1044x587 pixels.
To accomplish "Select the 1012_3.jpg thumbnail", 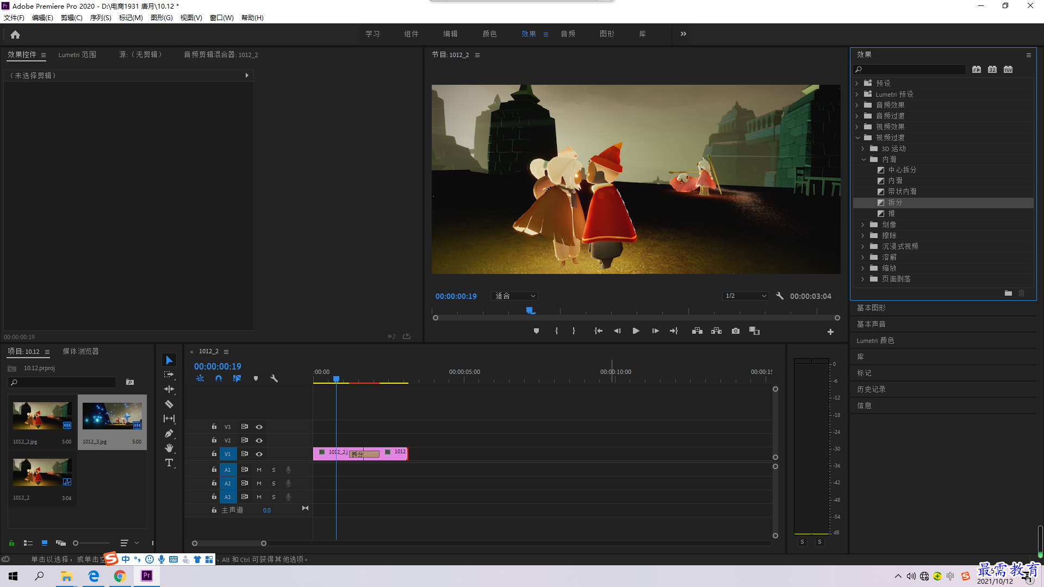I will point(112,416).
